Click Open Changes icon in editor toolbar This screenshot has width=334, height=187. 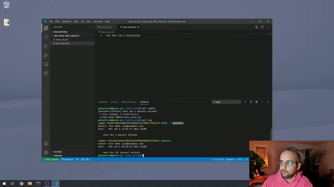256,27
